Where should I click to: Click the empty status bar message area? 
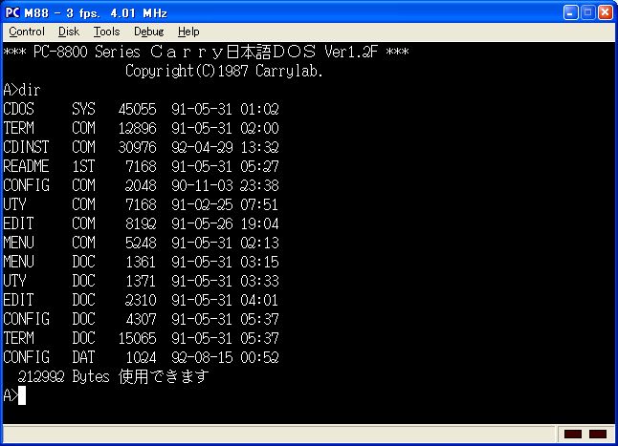tap(268, 435)
